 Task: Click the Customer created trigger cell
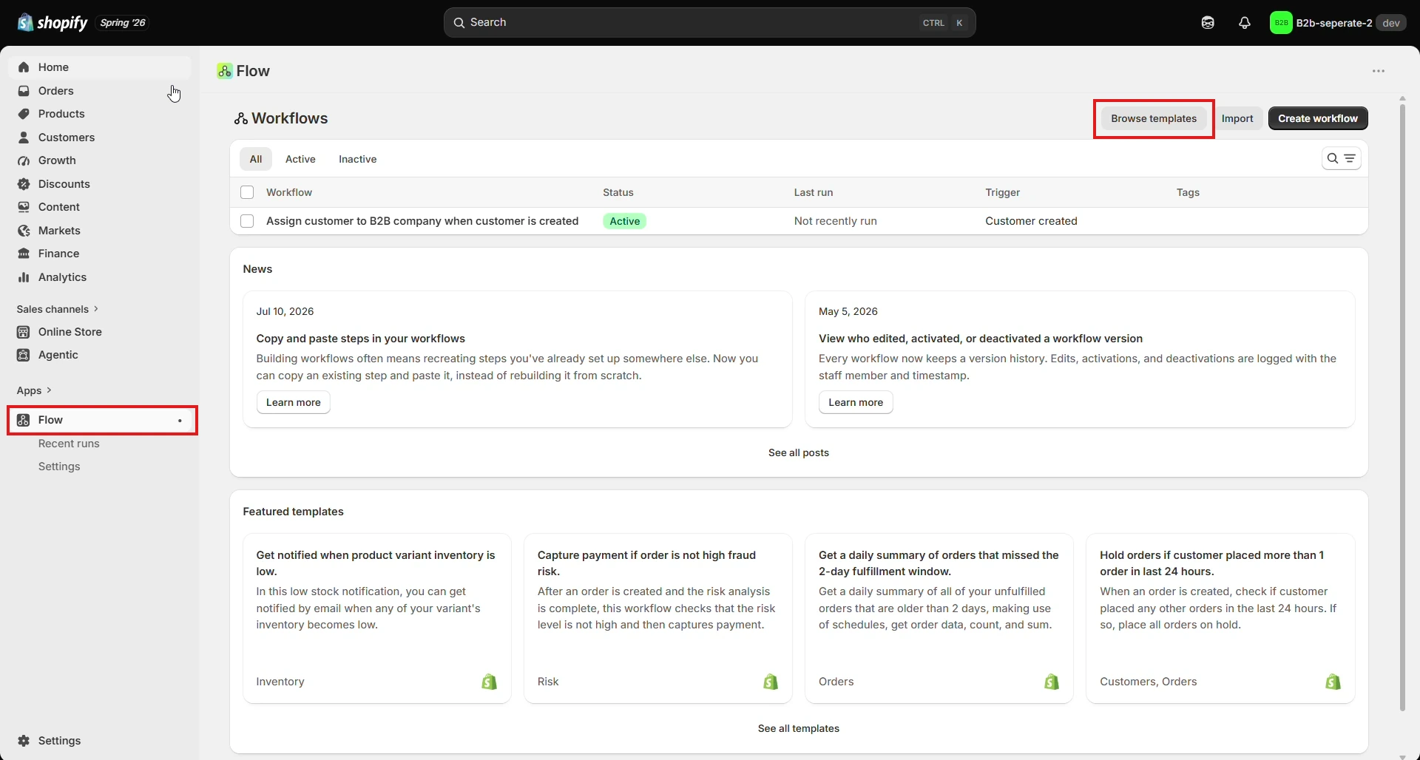click(1031, 221)
